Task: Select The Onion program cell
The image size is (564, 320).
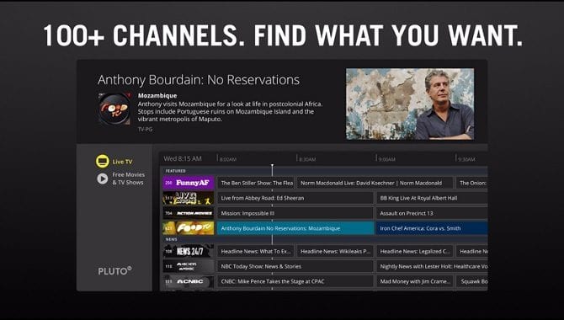Action: pos(471,183)
